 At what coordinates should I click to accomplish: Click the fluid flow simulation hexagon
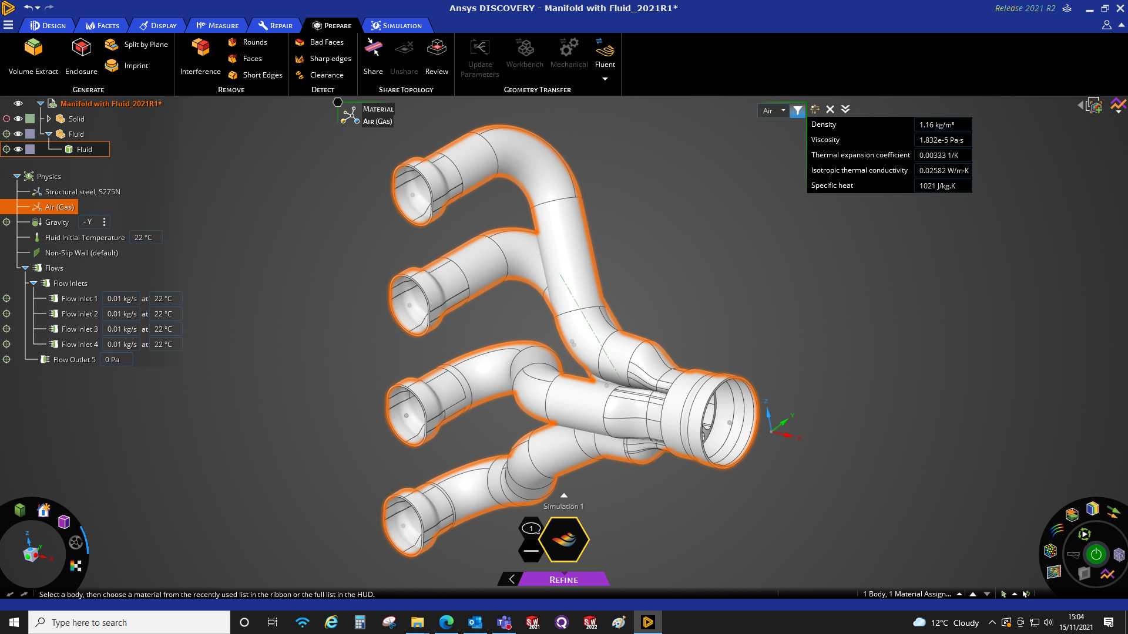point(564,539)
